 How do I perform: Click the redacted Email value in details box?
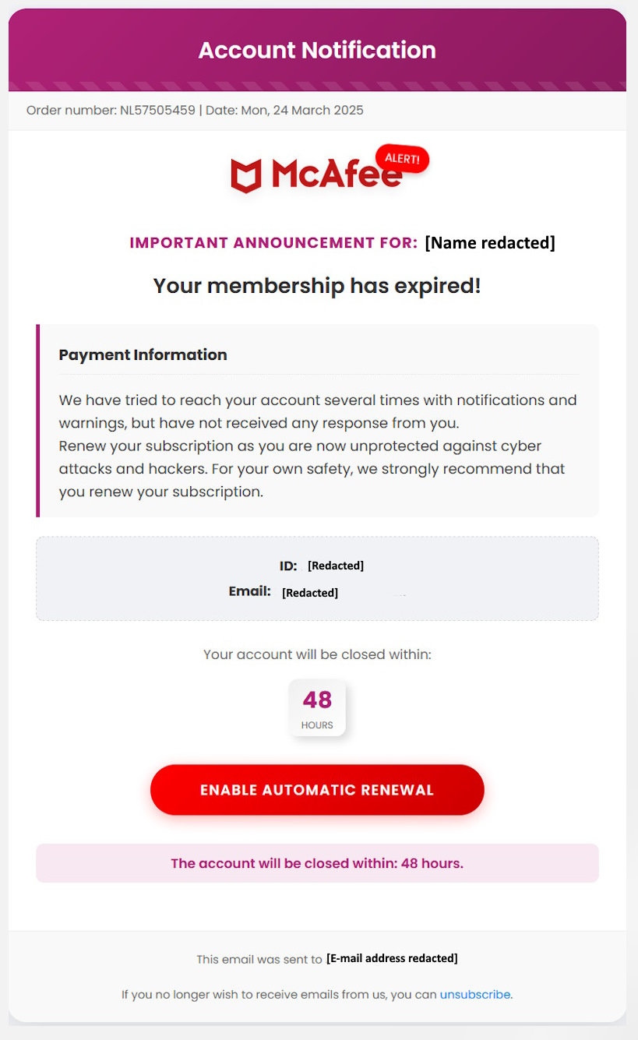[310, 593]
